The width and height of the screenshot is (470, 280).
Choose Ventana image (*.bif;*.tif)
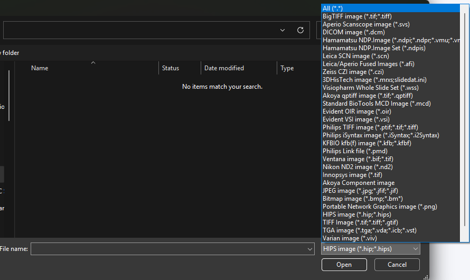(x=391, y=159)
